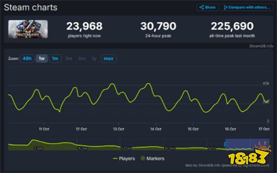Viewport: 277px width, 173px height.
Task: Click the 16 Oct axis label
Action: point(230,129)
